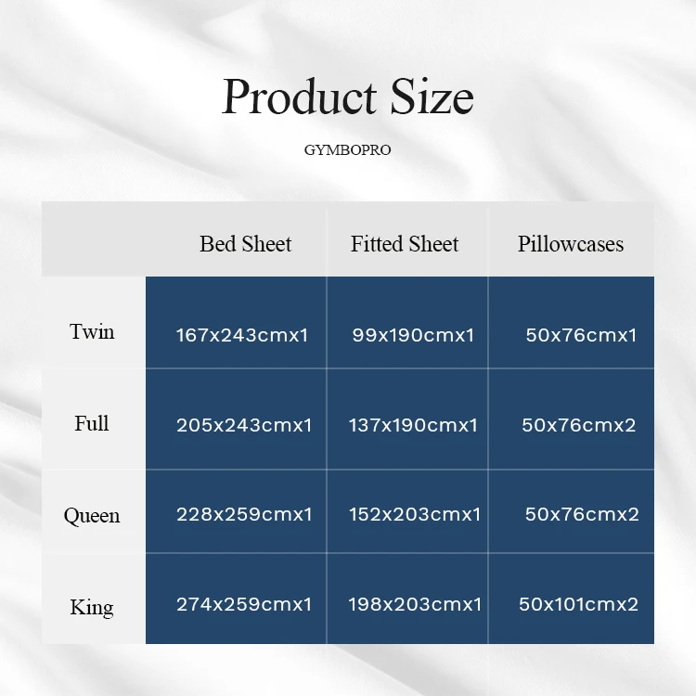Select the Bed Sheet column header

pyautogui.click(x=245, y=244)
